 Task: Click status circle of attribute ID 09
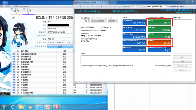pyautogui.click(x=13, y=69)
